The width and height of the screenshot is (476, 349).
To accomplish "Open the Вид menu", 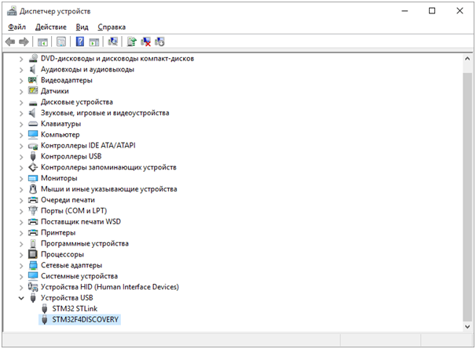I will pos(82,27).
